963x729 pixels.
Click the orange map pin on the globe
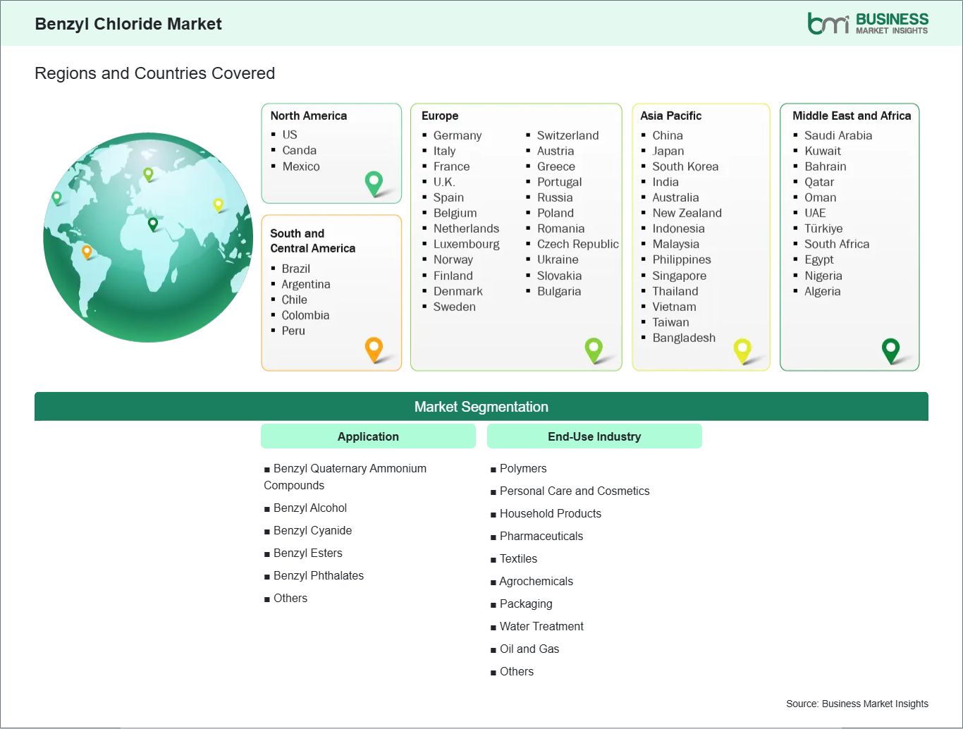[x=87, y=251]
